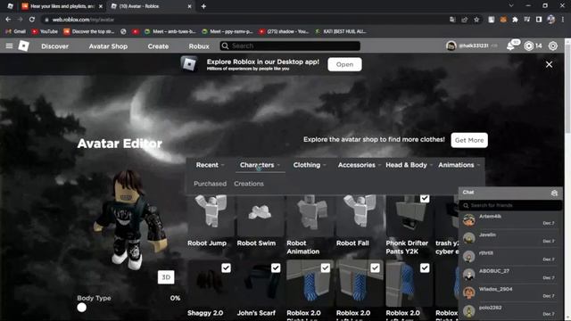
Task: Expand the Recent dropdown
Action: point(211,165)
